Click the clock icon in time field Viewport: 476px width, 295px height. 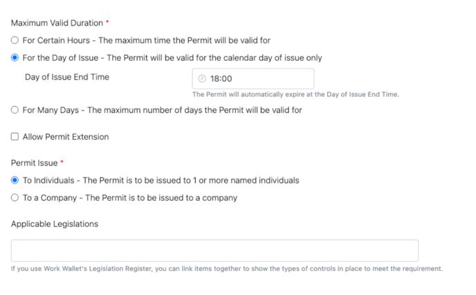202,79
